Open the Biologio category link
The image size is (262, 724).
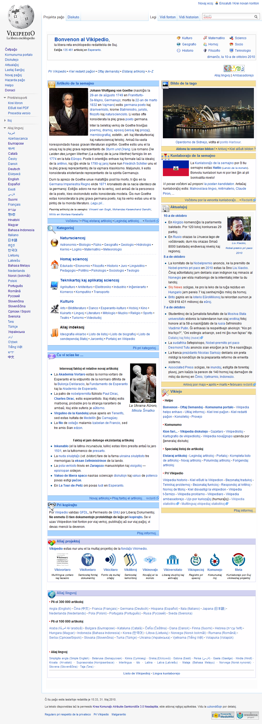pyautogui.click(x=85, y=245)
